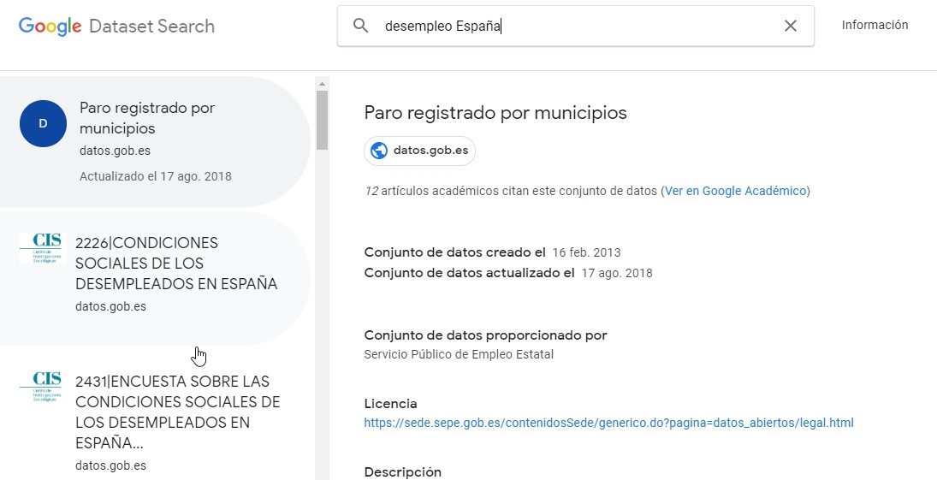Viewport: 937px width, 480px height.
Task: Click the blue "D" avatar icon
Action: (43, 123)
